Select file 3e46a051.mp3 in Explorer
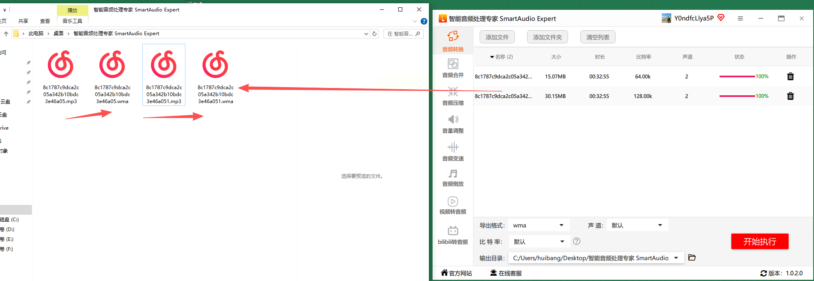The width and height of the screenshot is (814, 281). tap(164, 75)
